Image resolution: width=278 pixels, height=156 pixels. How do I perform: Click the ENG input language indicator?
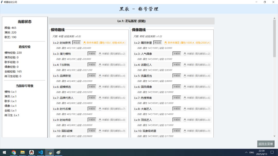click(x=251, y=152)
